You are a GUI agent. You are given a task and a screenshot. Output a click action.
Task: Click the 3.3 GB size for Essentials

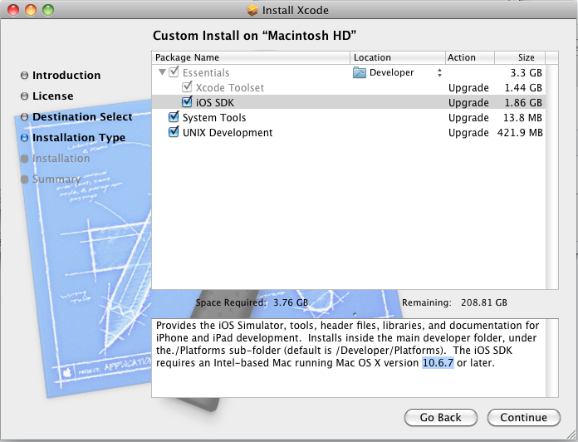[526, 72]
